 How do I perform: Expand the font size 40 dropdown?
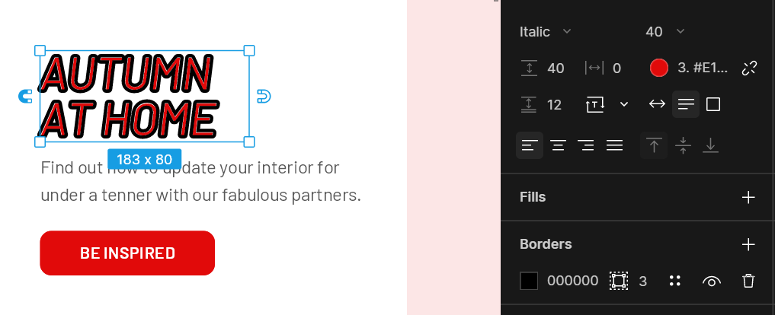(x=665, y=32)
